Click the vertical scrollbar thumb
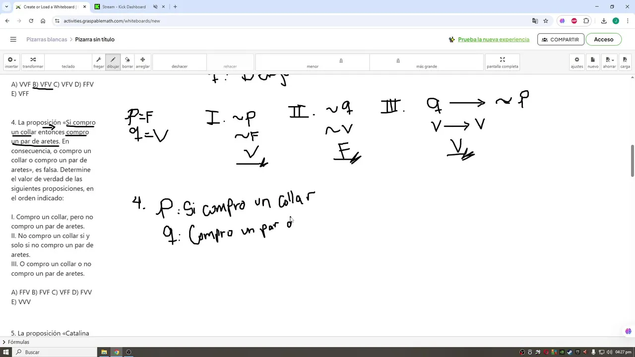 click(x=633, y=161)
